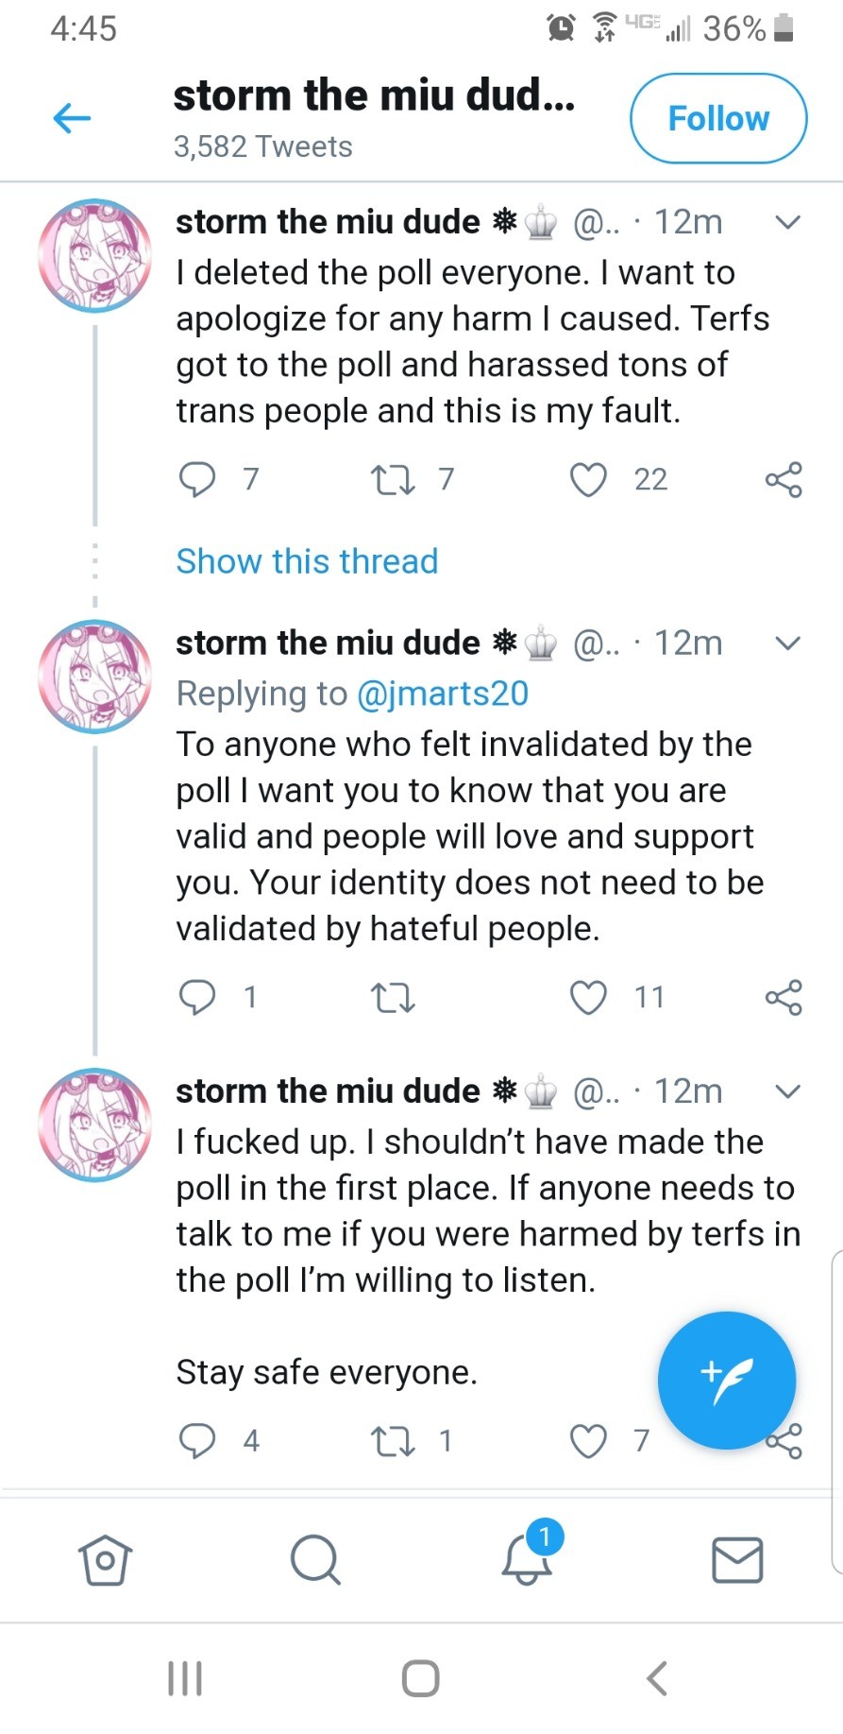Like the tweet with 22 likes
This screenshot has height=1734, width=843.
click(588, 479)
